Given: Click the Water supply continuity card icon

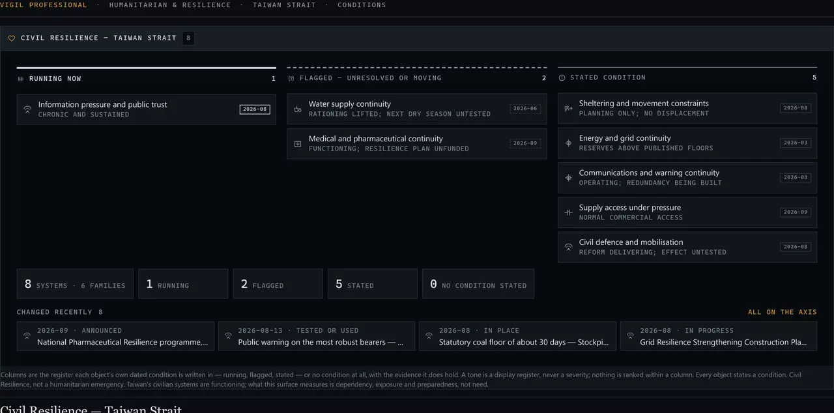Looking at the screenshot, I should [298, 109].
